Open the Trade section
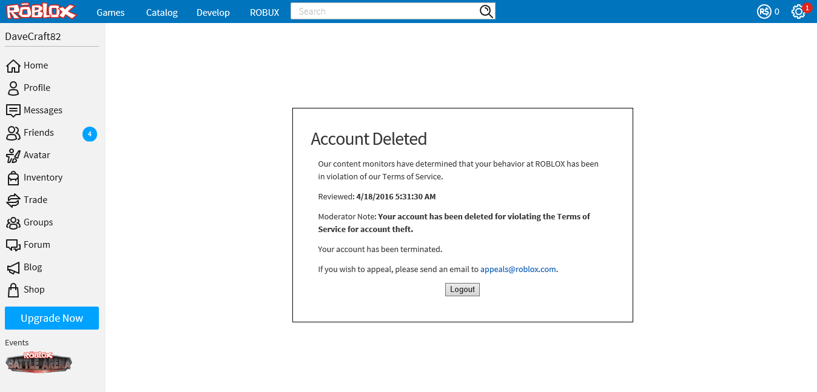817x392 pixels. [13, 199]
